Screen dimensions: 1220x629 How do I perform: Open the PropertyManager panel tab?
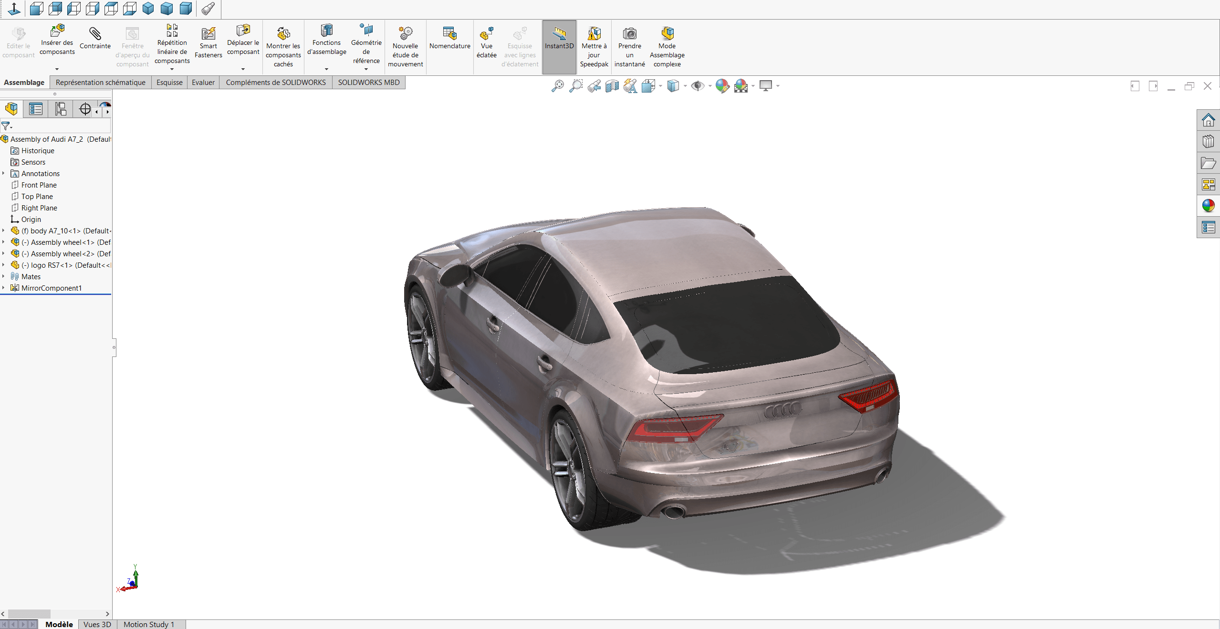click(36, 109)
